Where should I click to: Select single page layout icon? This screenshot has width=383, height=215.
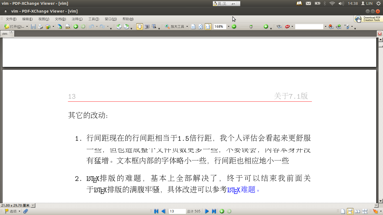[x=343, y=211]
